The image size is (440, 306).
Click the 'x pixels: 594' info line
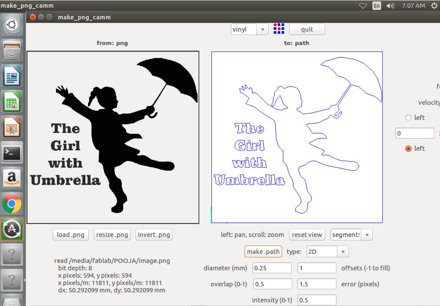click(x=95, y=275)
